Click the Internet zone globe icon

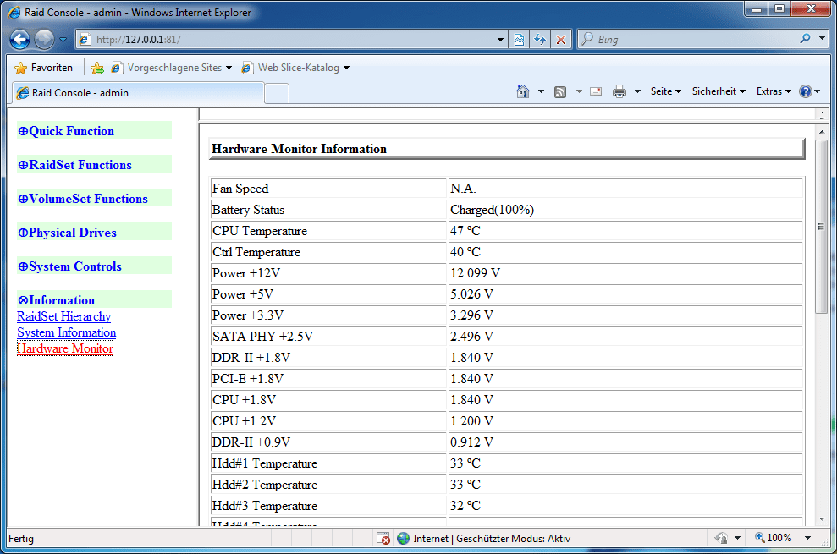403,539
